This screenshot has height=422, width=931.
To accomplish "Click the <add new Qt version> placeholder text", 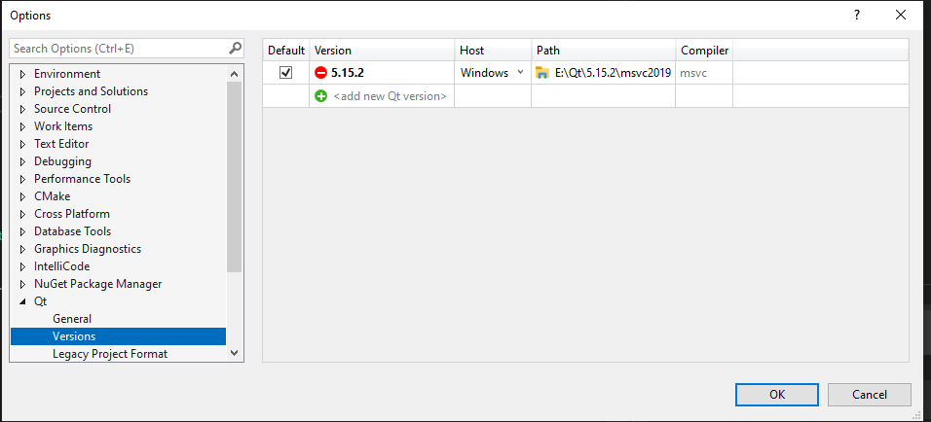I will point(390,96).
